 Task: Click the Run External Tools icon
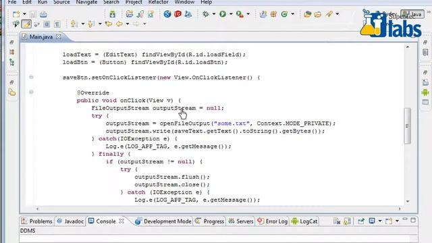[x=240, y=14]
